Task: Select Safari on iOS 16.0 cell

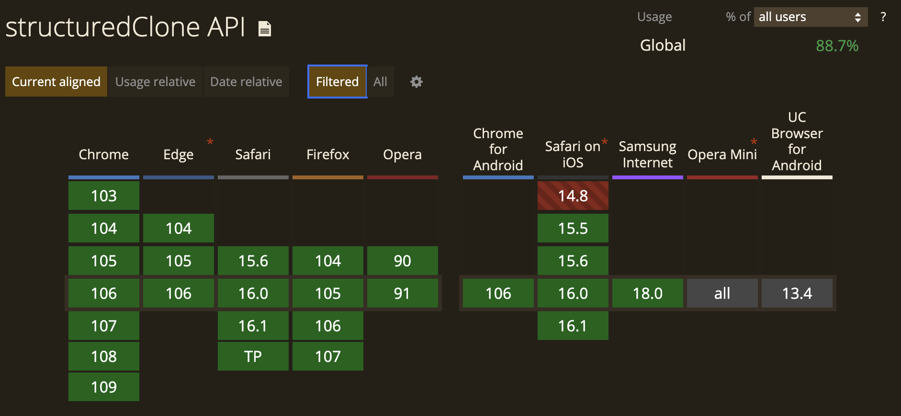Action: (x=573, y=293)
